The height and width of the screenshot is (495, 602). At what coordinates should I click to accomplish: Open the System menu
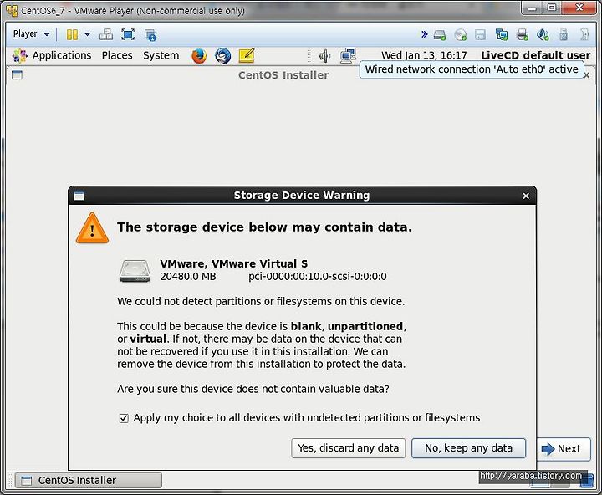(161, 55)
